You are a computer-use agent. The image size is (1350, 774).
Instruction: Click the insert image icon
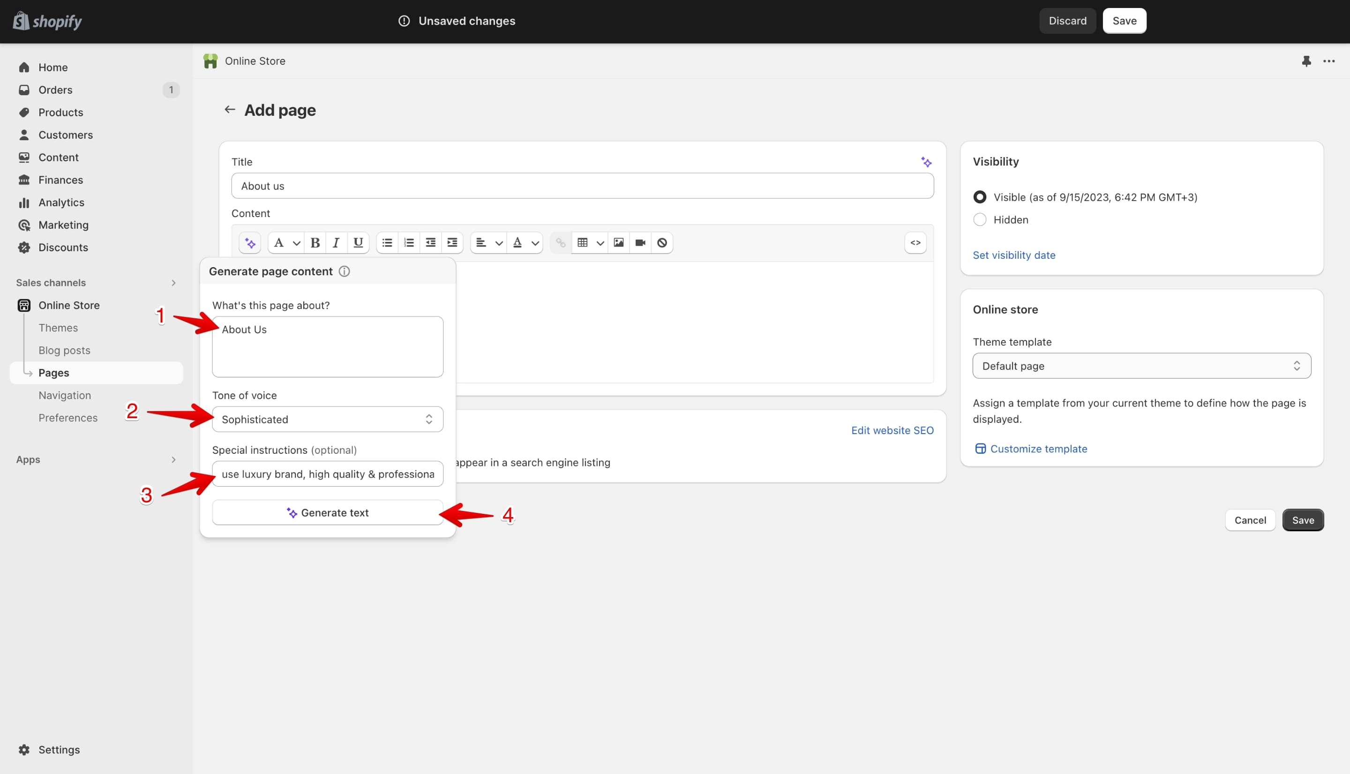(x=619, y=243)
